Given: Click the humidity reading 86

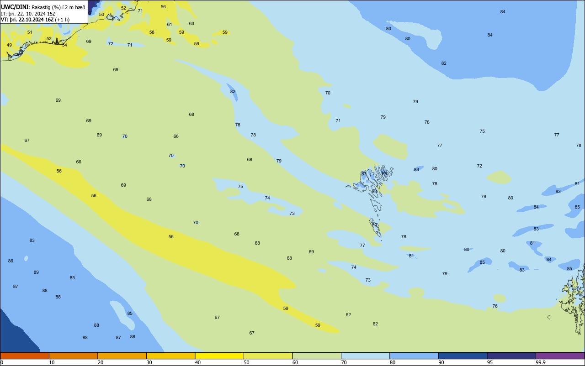Looking at the screenshot, I should pos(11,261).
